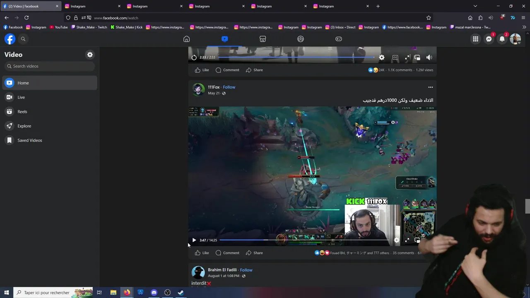The height and width of the screenshot is (298, 530).
Task: Play the 111Fox video
Action: pyautogui.click(x=194, y=240)
